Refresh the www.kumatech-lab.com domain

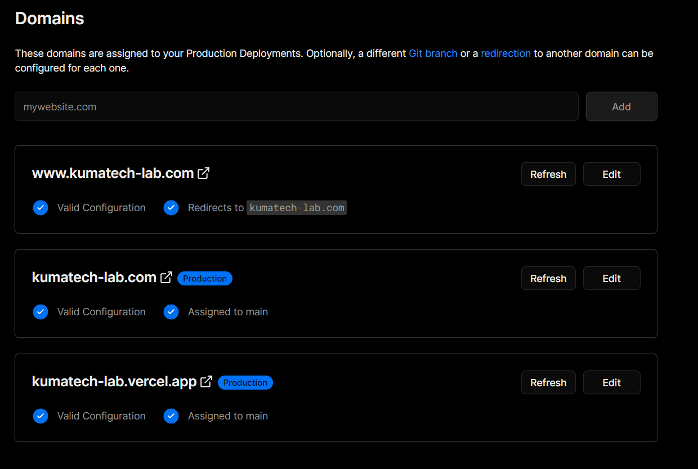(x=548, y=174)
